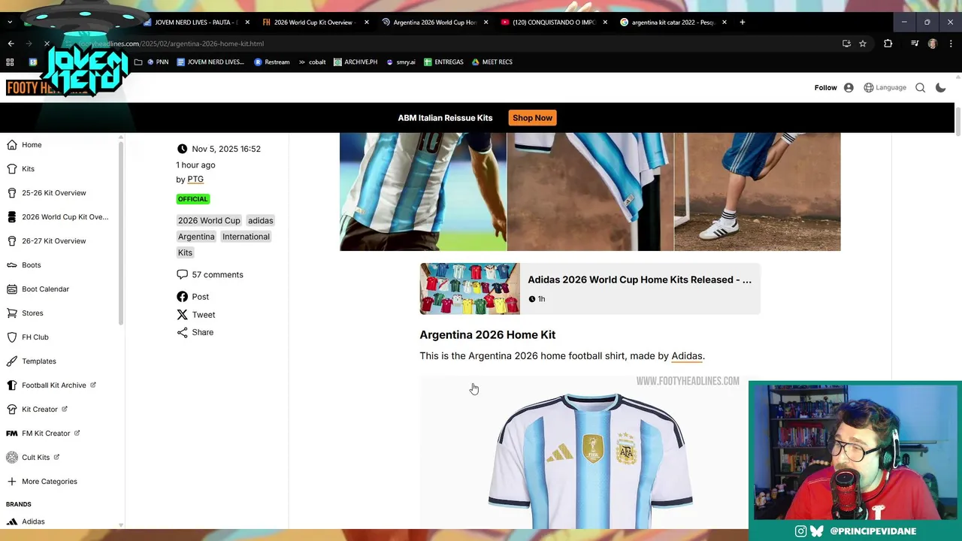Switch to argentina kit catar 2022 tab

tap(673, 23)
